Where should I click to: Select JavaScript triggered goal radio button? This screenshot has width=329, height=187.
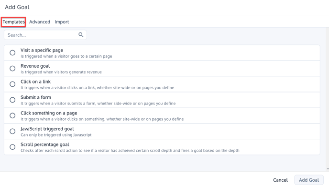[12, 131]
